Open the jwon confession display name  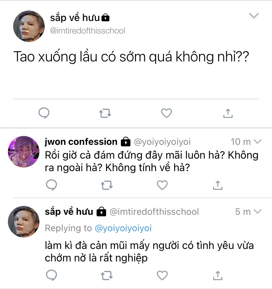pos(81,142)
